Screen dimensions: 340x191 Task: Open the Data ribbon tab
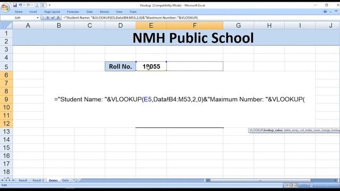pyautogui.click(x=89, y=12)
